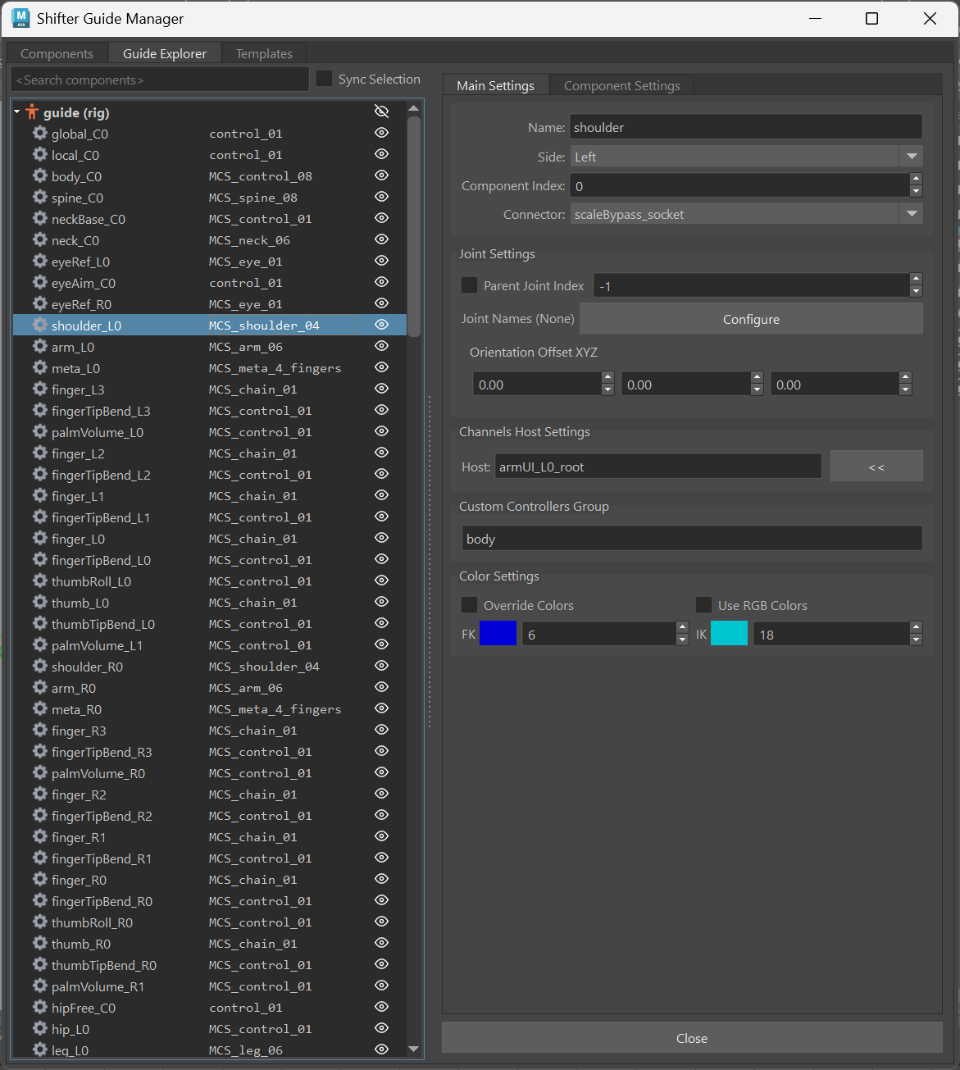This screenshot has height=1070, width=960.
Task: Switch to the Components tab
Action: coord(57,53)
